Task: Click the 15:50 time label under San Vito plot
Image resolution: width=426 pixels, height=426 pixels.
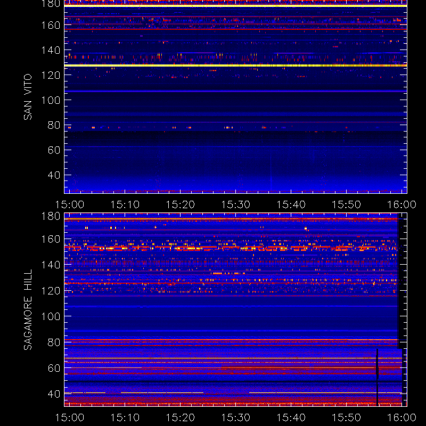Action: click(347, 204)
